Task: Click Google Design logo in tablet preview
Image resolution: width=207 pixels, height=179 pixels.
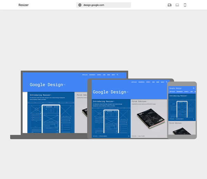Action: 110,92
